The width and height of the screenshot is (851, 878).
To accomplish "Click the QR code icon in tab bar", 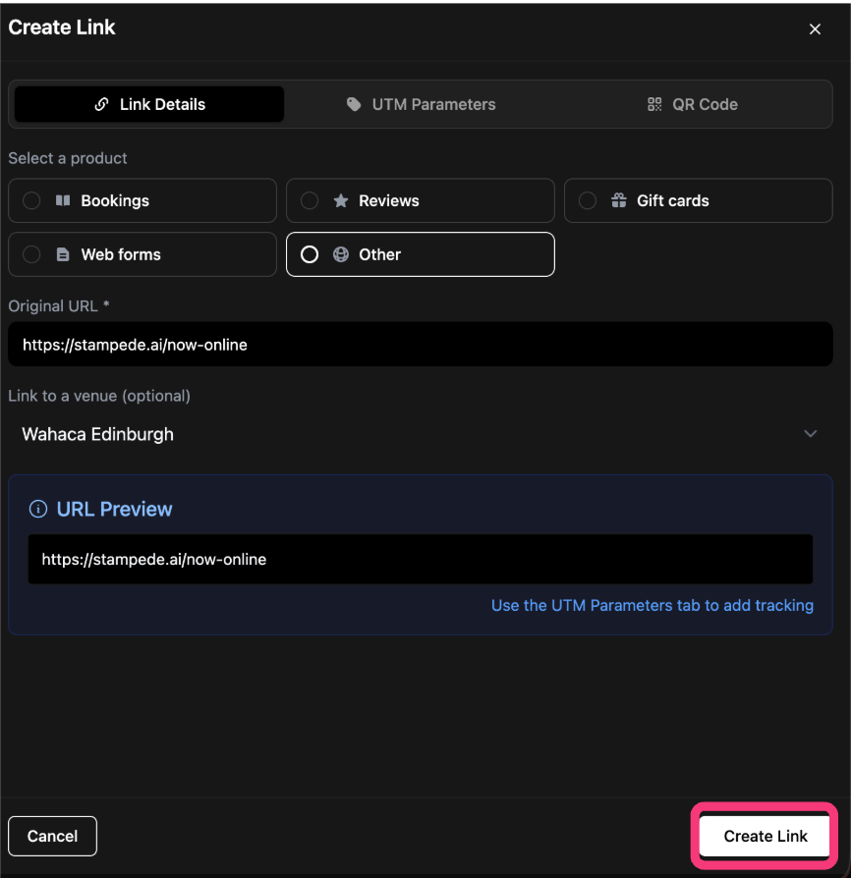I will tap(654, 104).
